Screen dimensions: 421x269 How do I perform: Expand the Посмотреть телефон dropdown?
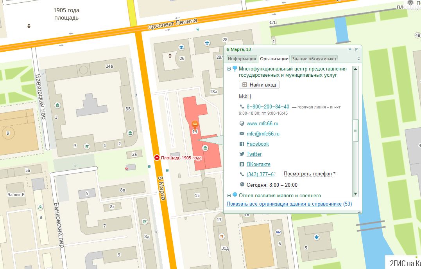coord(310,174)
